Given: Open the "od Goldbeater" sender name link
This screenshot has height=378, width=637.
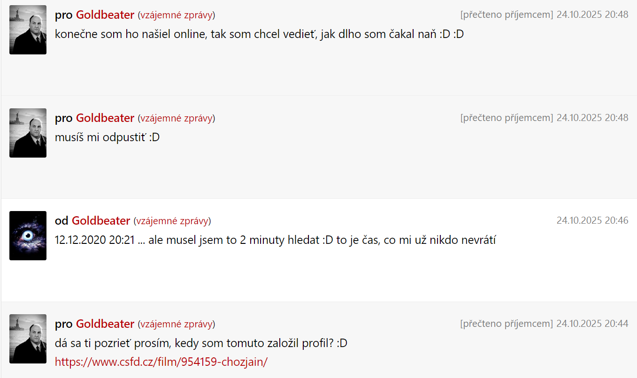Looking at the screenshot, I should (x=101, y=221).
